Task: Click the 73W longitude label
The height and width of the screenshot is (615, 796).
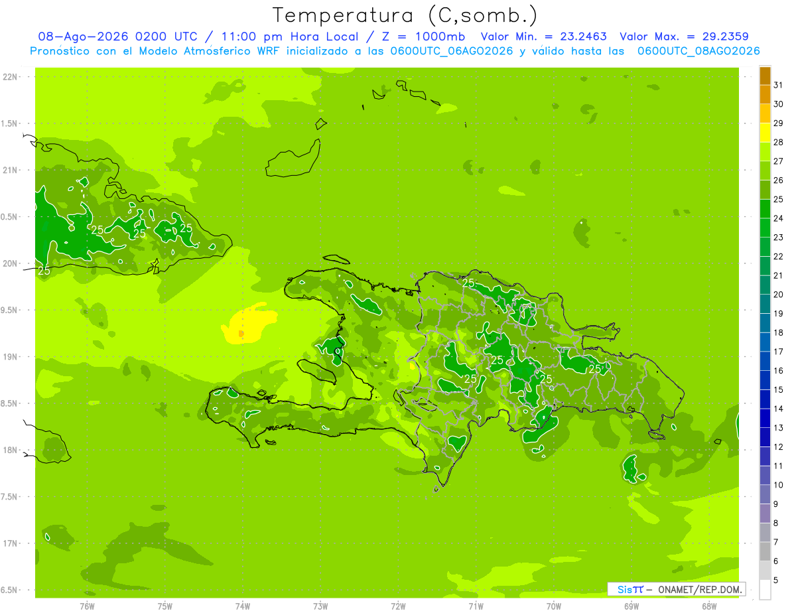Action: click(320, 606)
